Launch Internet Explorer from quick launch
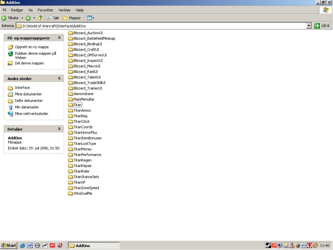 point(22,245)
